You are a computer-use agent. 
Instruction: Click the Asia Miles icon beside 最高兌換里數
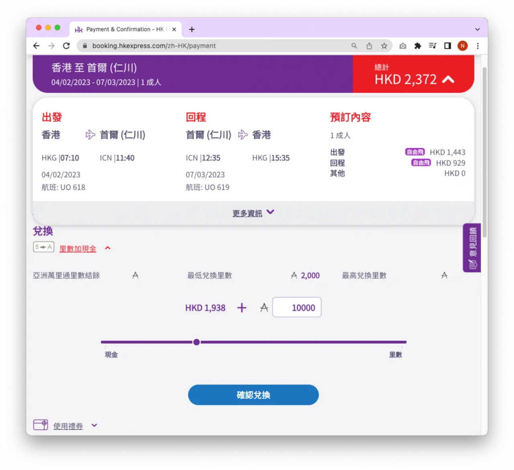point(444,275)
